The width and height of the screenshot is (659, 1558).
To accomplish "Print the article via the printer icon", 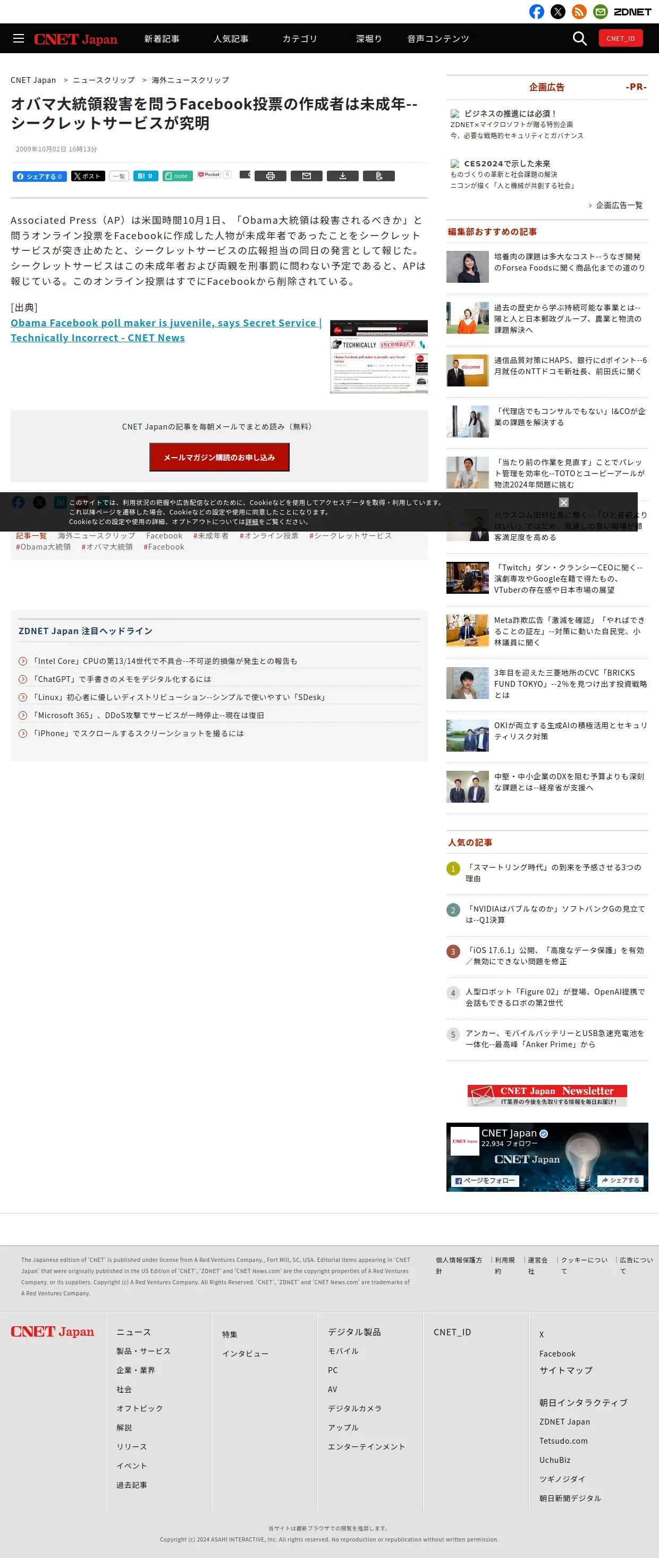I will pos(271,176).
